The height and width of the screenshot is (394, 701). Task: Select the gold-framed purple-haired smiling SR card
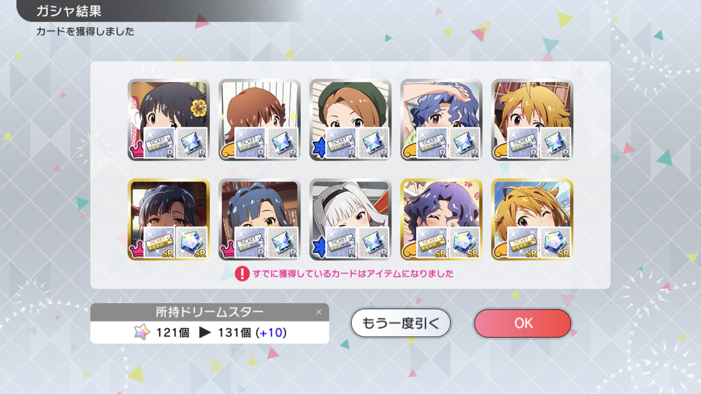coord(441,220)
